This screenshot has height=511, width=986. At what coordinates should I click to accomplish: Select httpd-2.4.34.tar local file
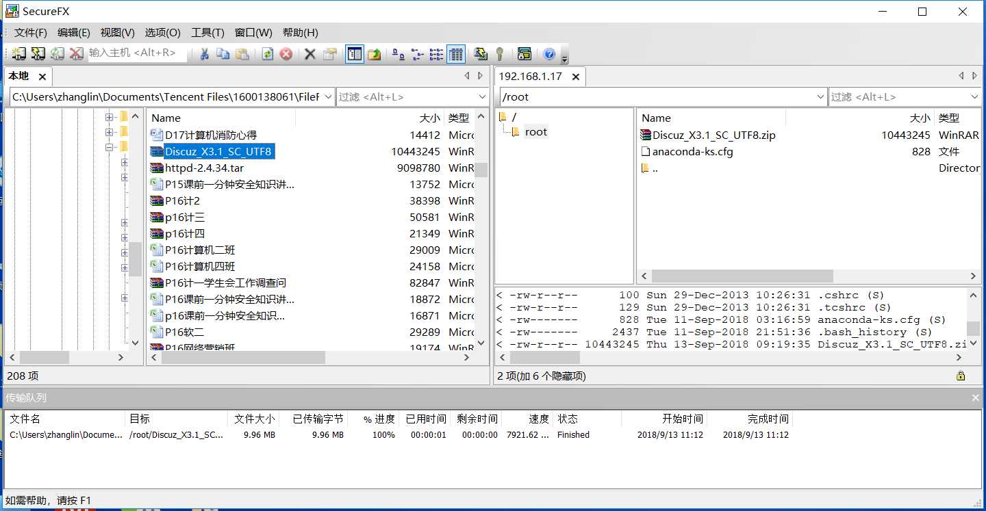click(x=204, y=168)
